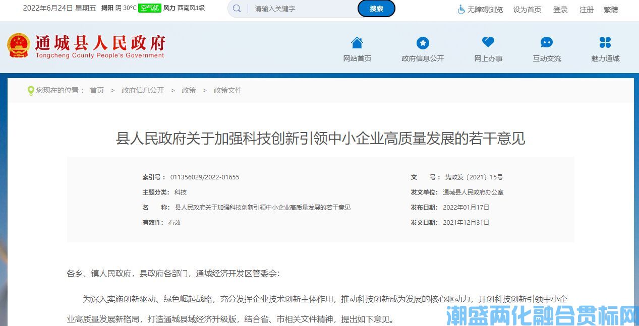
Task: Click weather text 阴 30°C
Action: coord(126,8)
